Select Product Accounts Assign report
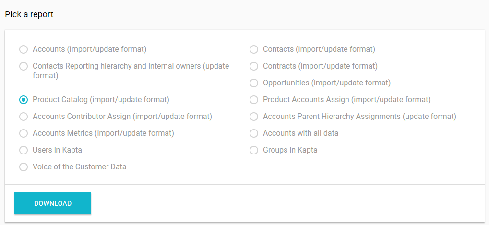489x225 pixels. click(x=254, y=100)
